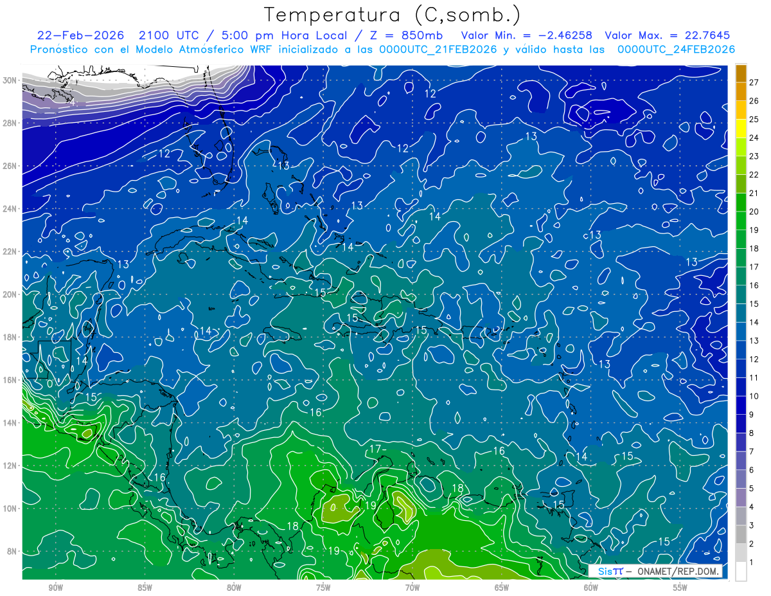Screen dimensions: 771x596
Task: Click the "14N" latitude label
Action: tap(10, 423)
